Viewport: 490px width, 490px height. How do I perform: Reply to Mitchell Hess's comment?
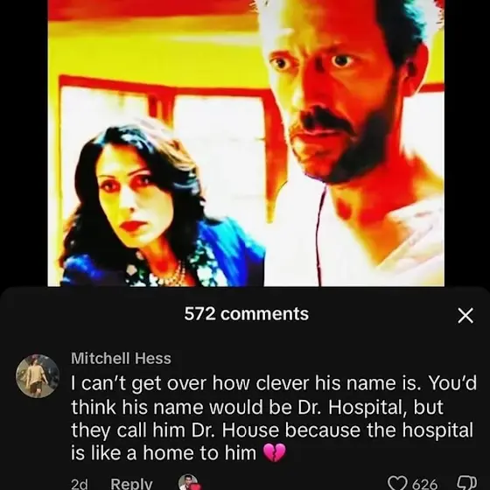[x=131, y=484]
